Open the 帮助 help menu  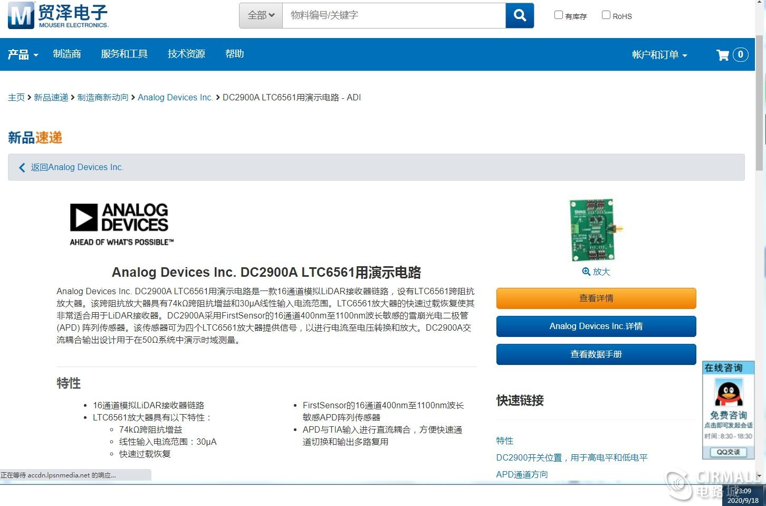click(234, 54)
